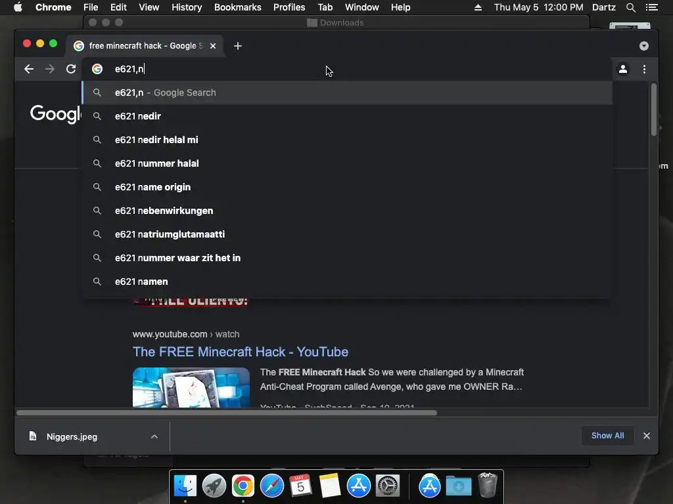Image resolution: width=673 pixels, height=504 pixels.
Task: Open the Chrome three-dot menu
Action: point(644,69)
